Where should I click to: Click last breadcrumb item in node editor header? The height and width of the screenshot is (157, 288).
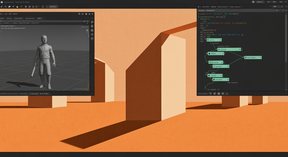[x=235, y=7]
